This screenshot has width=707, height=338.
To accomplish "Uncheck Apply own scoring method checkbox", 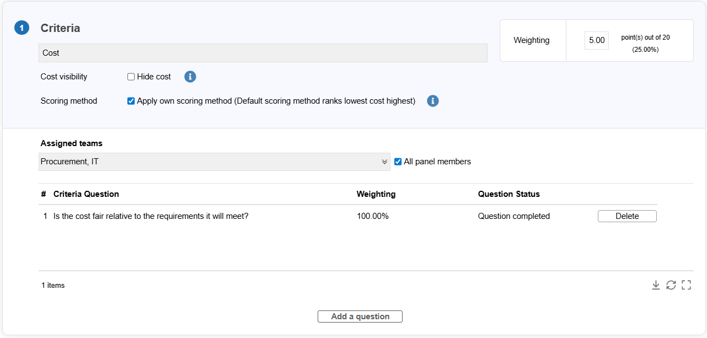I will pos(131,101).
